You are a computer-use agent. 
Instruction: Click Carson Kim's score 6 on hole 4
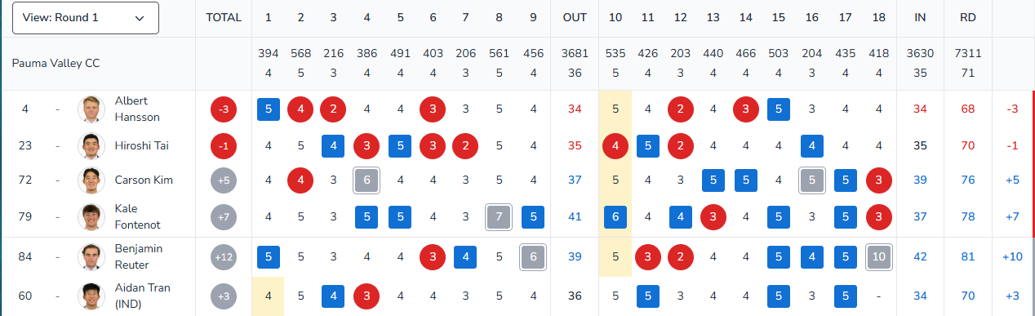367,180
